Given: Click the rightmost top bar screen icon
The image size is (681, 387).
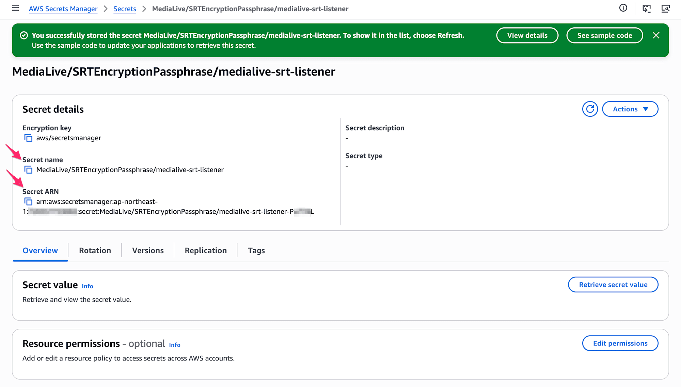Looking at the screenshot, I should click(665, 9).
